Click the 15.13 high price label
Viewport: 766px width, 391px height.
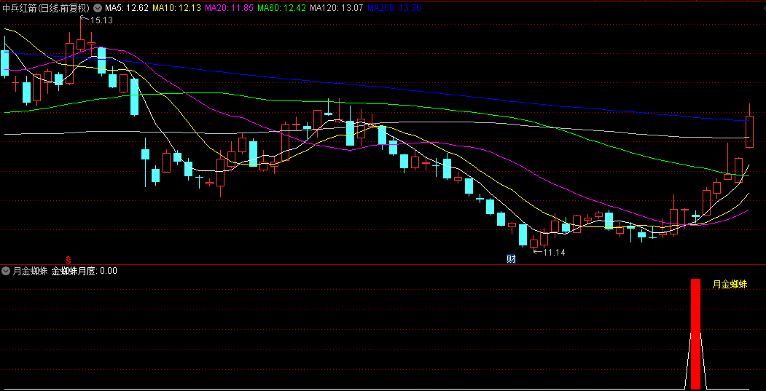coord(101,20)
